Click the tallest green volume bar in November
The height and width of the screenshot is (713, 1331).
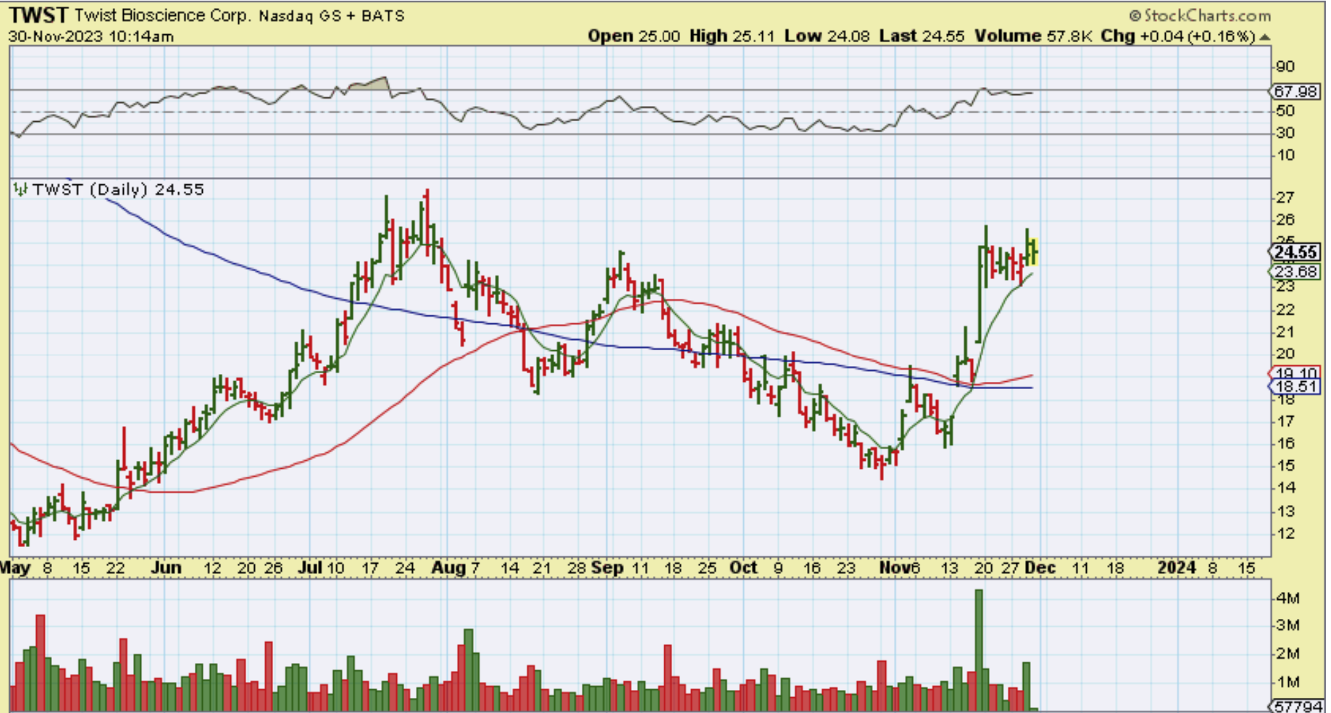point(978,648)
